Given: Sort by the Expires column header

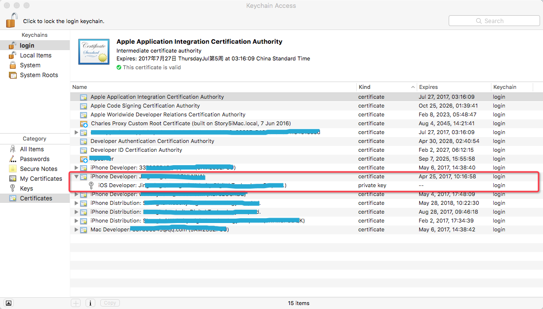Looking at the screenshot, I should pyautogui.click(x=453, y=87).
